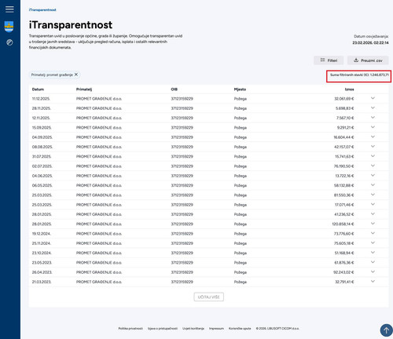Expand the 02.07.2025 payment row
This screenshot has width=393, height=339.
tap(373, 166)
